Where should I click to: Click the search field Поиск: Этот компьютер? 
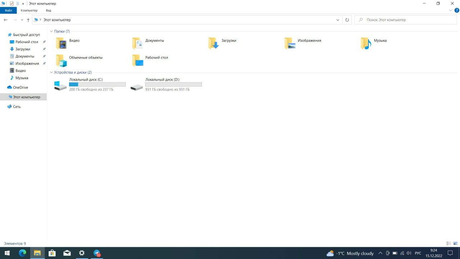(x=406, y=20)
